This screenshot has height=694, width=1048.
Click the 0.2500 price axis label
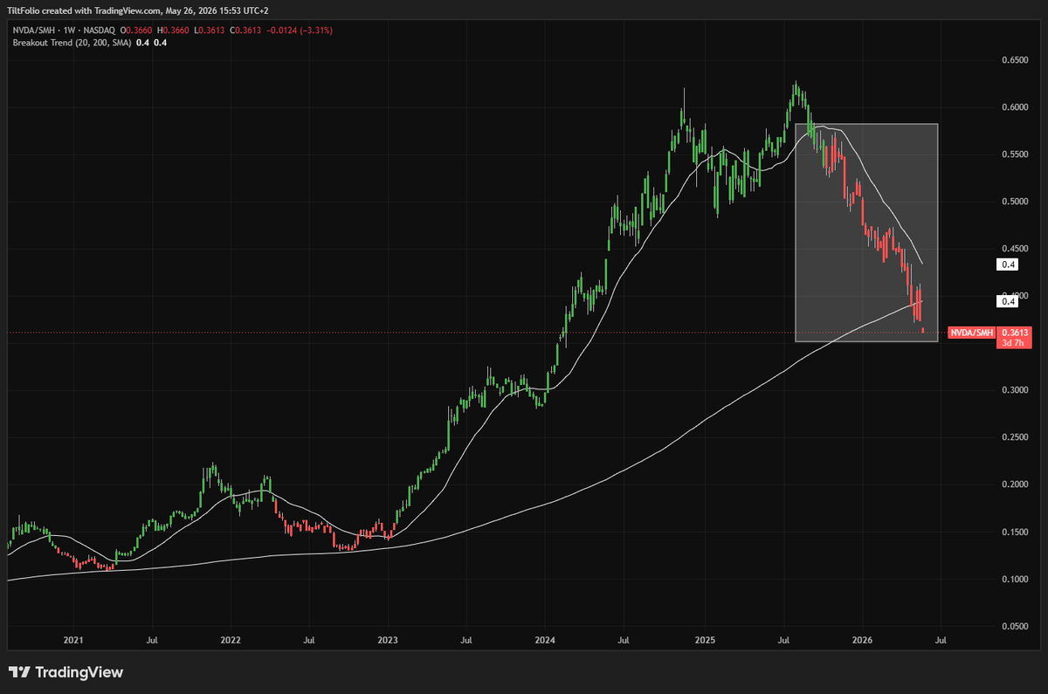[x=1015, y=438]
